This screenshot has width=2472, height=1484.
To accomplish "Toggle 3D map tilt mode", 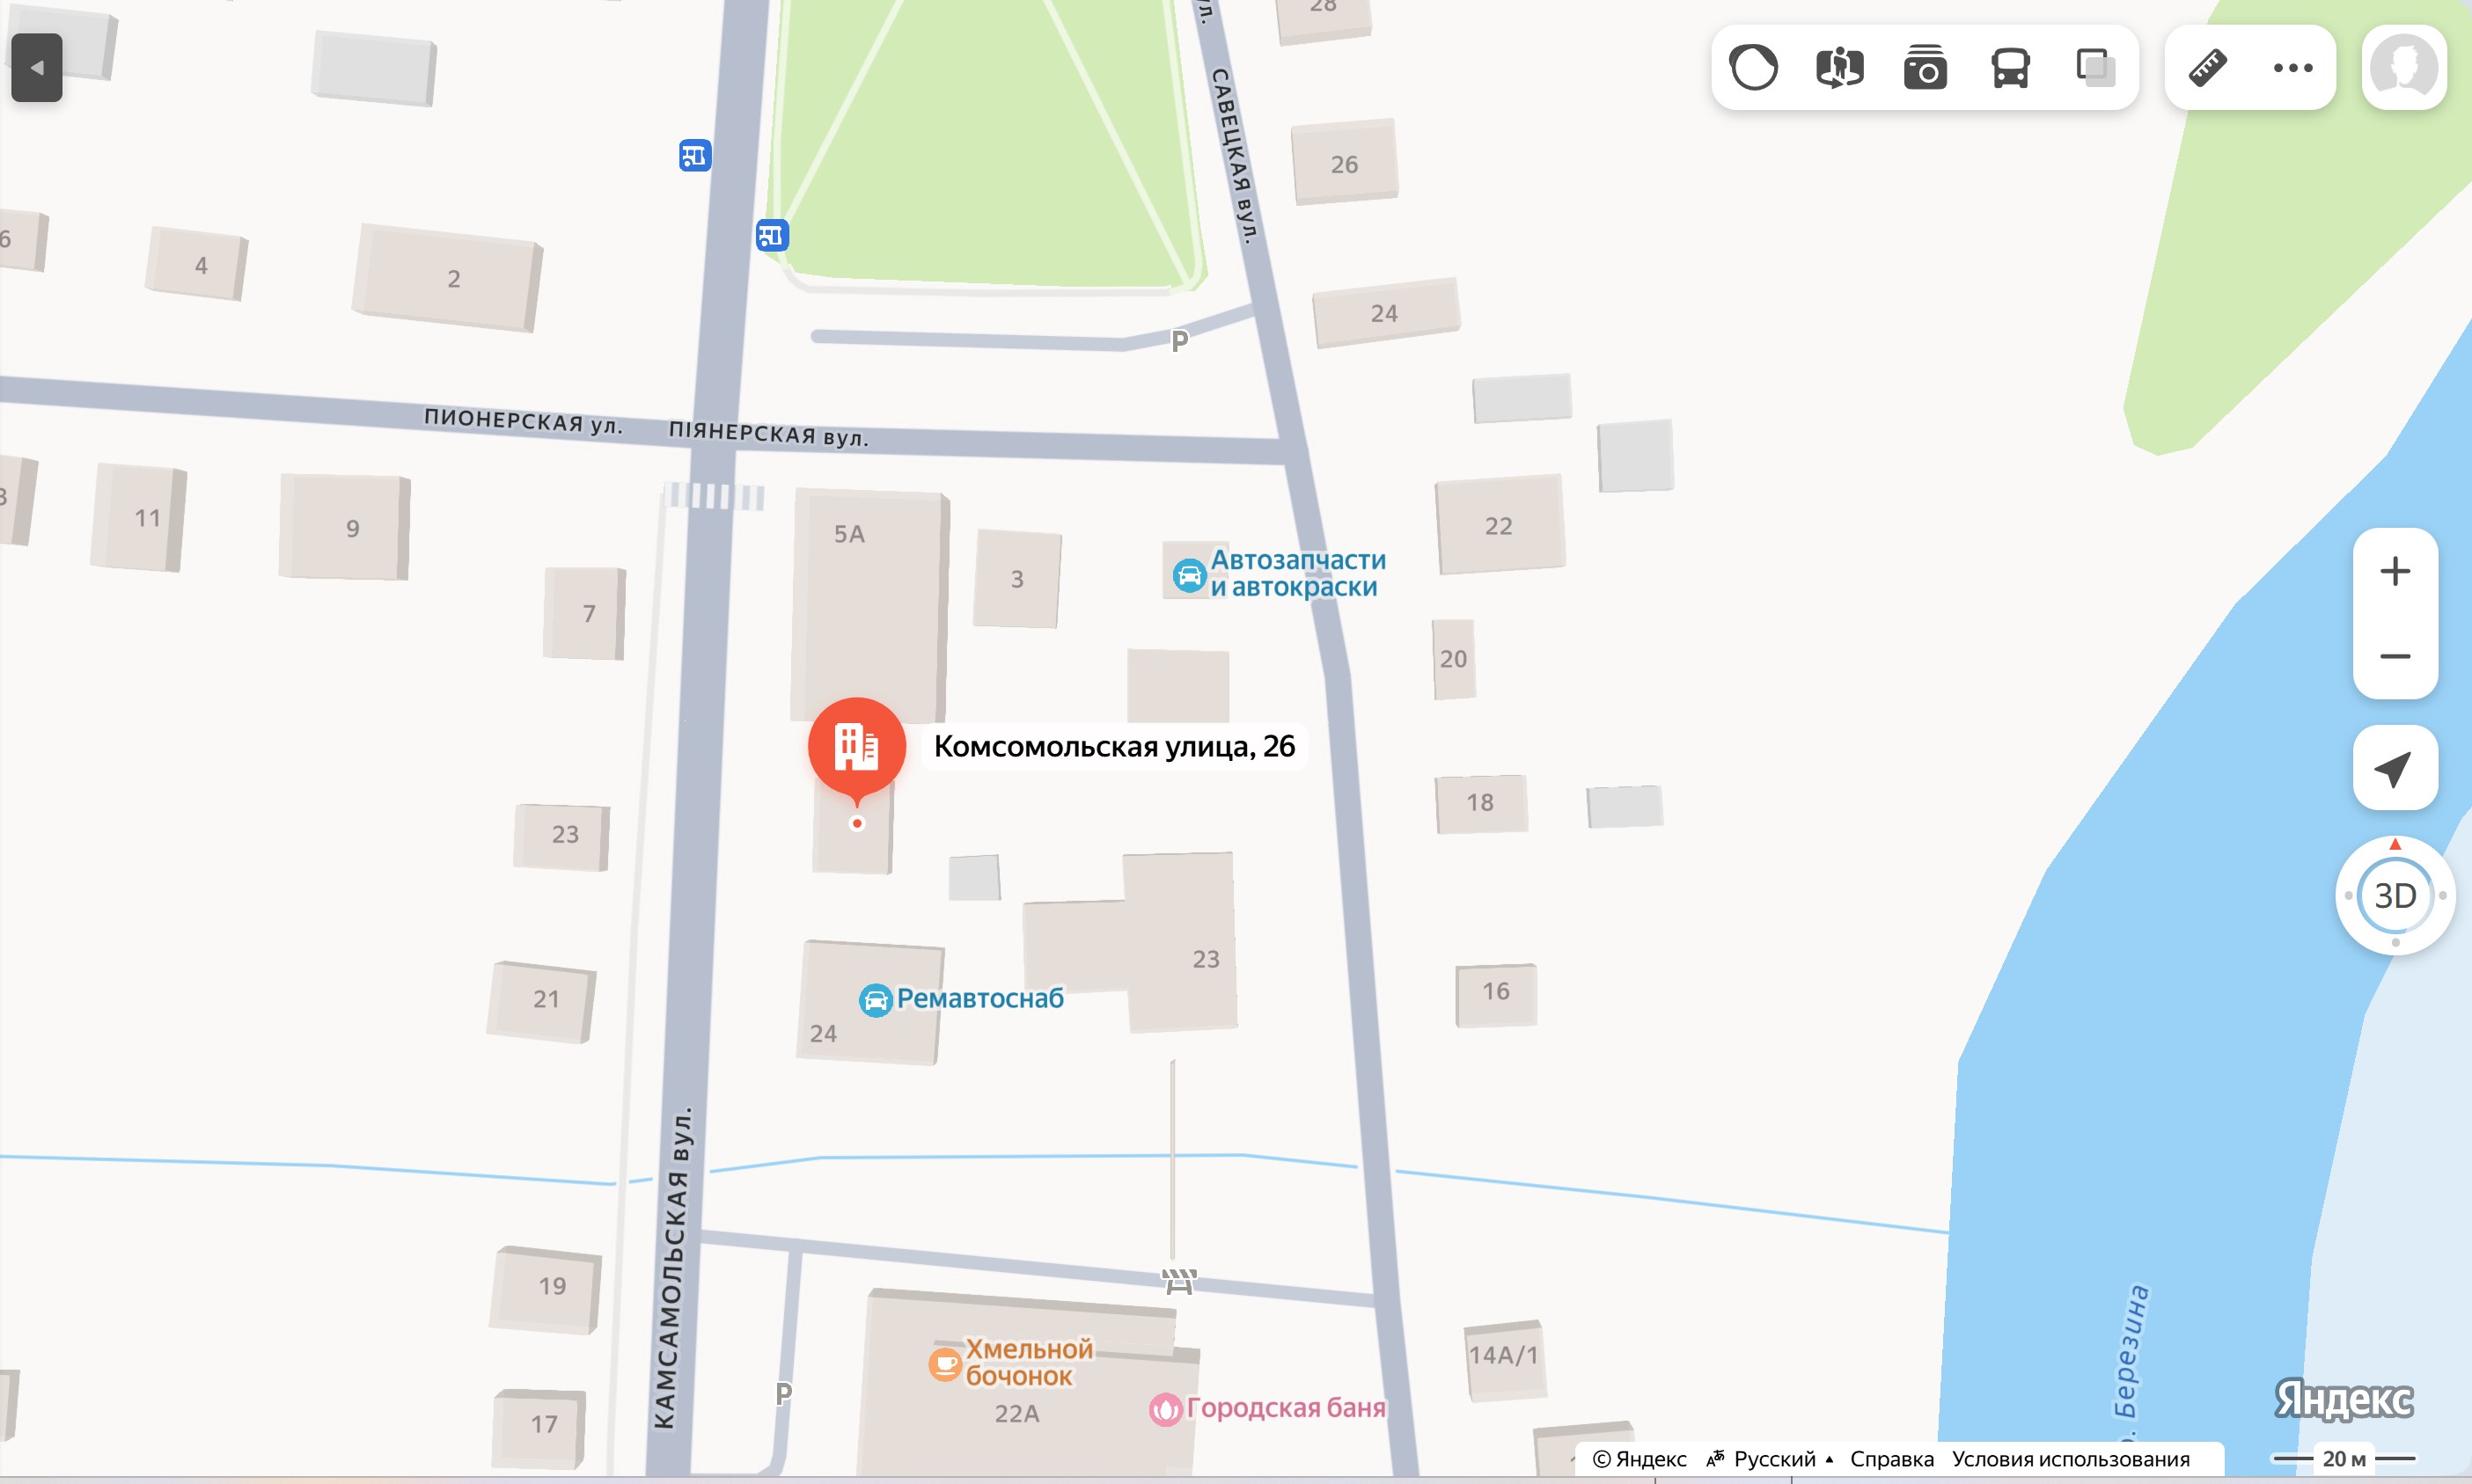I will pyautogui.click(x=2395, y=895).
